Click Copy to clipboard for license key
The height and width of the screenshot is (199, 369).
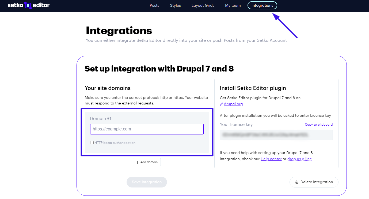click(319, 124)
